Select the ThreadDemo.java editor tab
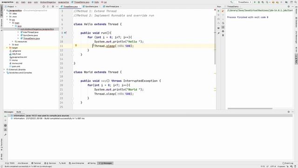298x168 pixels. tap(70, 7)
